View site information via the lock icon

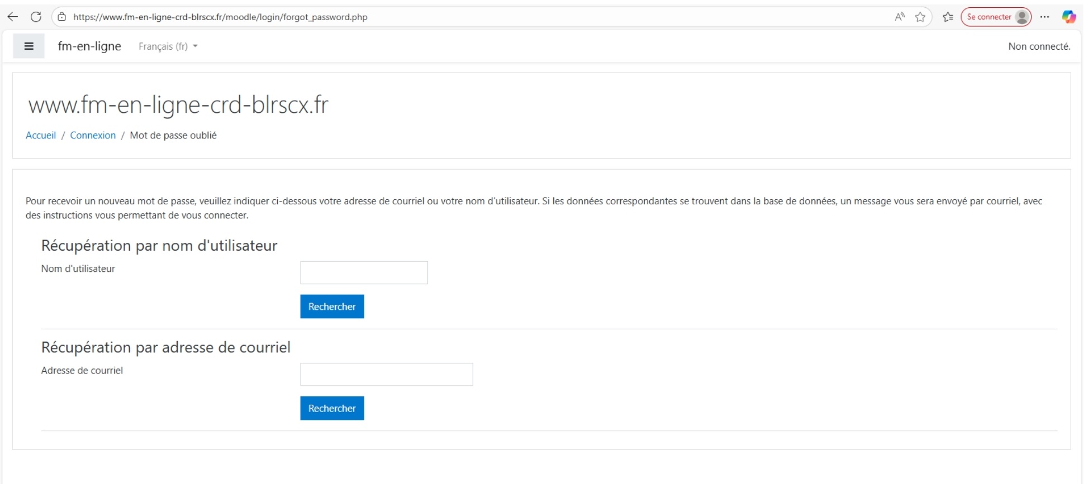click(62, 17)
